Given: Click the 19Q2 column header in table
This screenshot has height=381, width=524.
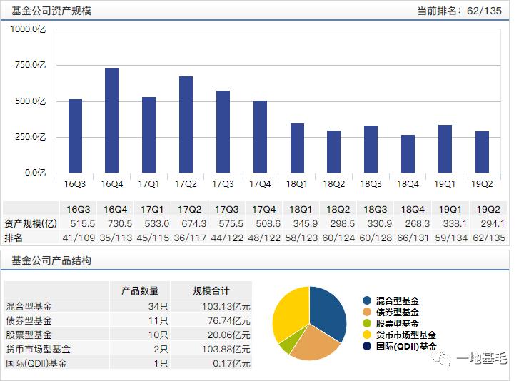Looking at the screenshot, I should pos(488,209).
